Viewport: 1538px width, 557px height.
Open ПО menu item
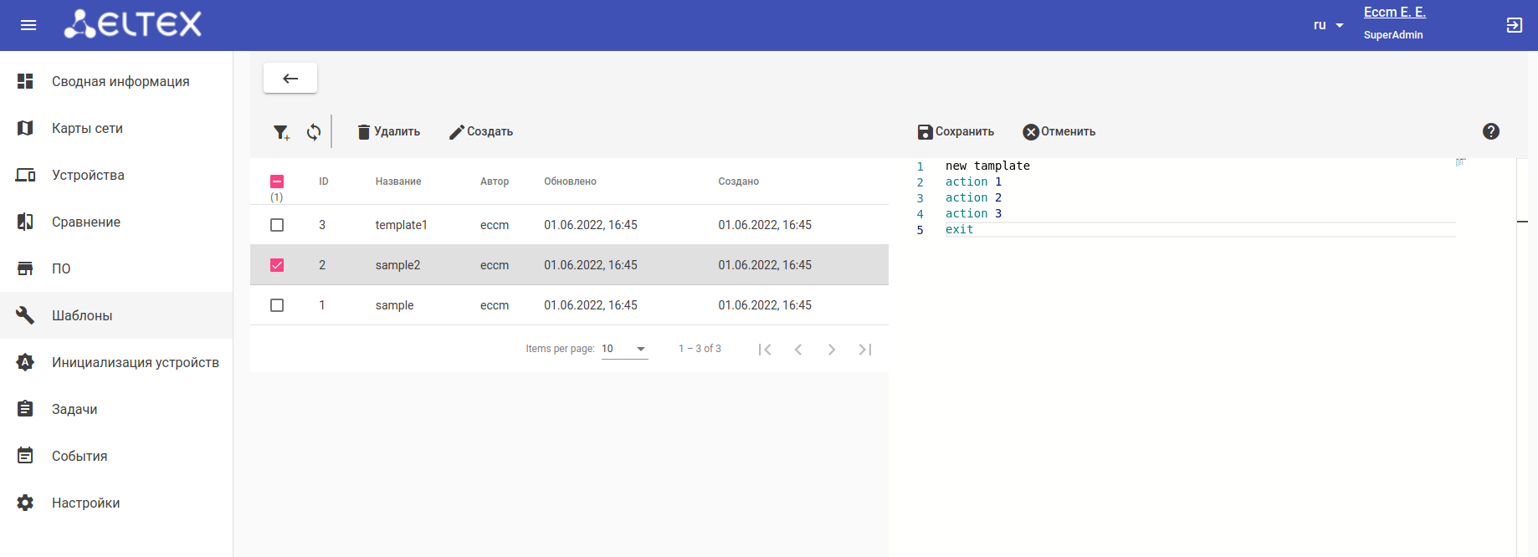(x=116, y=268)
